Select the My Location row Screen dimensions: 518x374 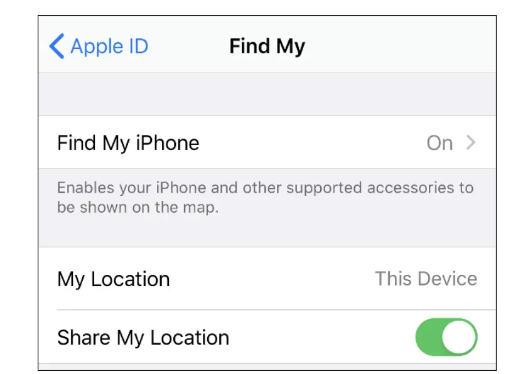pyautogui.click(x=267, y=279)
